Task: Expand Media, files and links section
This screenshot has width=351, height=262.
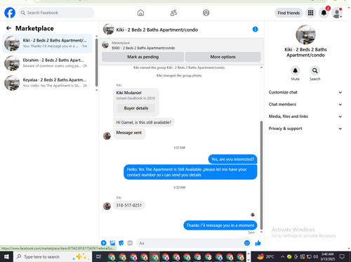Action: (x=305, y=117)
